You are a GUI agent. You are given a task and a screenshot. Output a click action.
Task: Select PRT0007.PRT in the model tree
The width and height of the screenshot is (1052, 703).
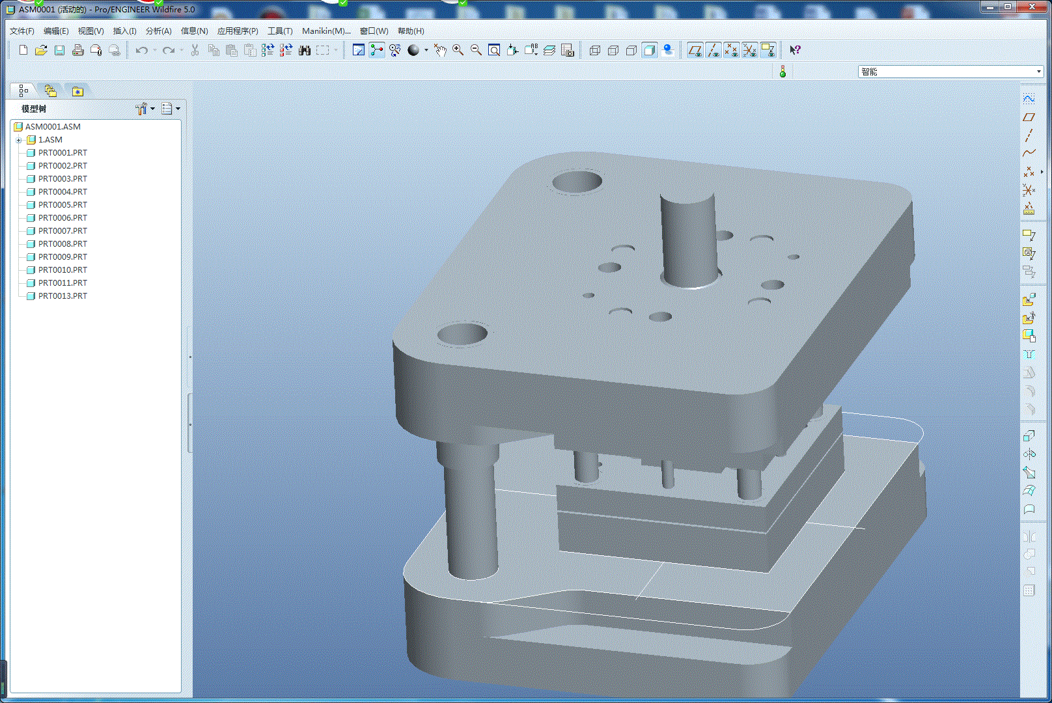[62, 231]
